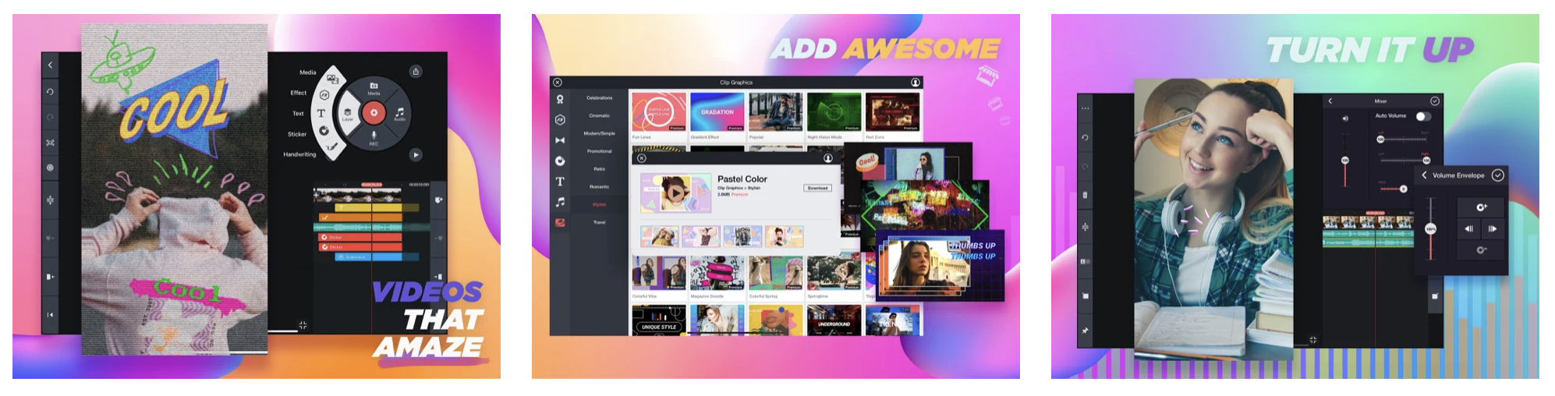The width and height of the screenshot is (1555, 396).
Task: Select the Travel category
Action: click(x=599, y=222)
